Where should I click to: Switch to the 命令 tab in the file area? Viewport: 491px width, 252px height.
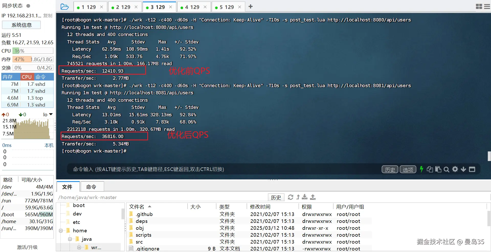92,187
